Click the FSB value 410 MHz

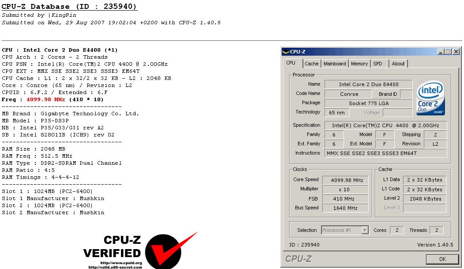(345, 199)
